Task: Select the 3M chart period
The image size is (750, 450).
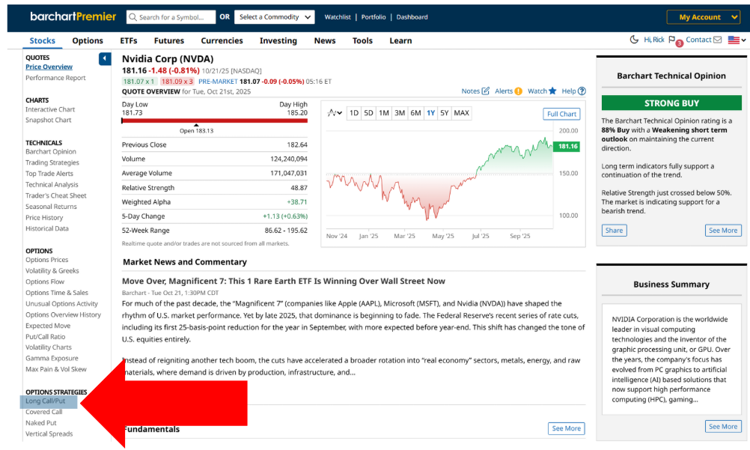Action: [400, 113]
